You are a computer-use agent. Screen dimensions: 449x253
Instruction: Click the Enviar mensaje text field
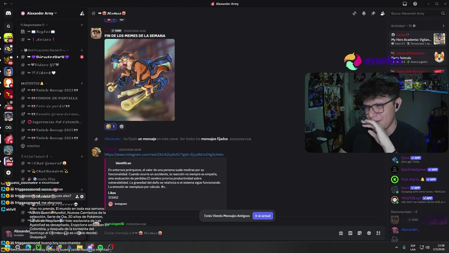click(217, 233)
